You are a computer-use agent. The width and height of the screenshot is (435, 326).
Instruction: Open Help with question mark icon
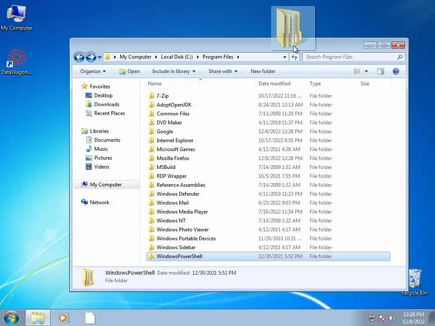[396, 71]
